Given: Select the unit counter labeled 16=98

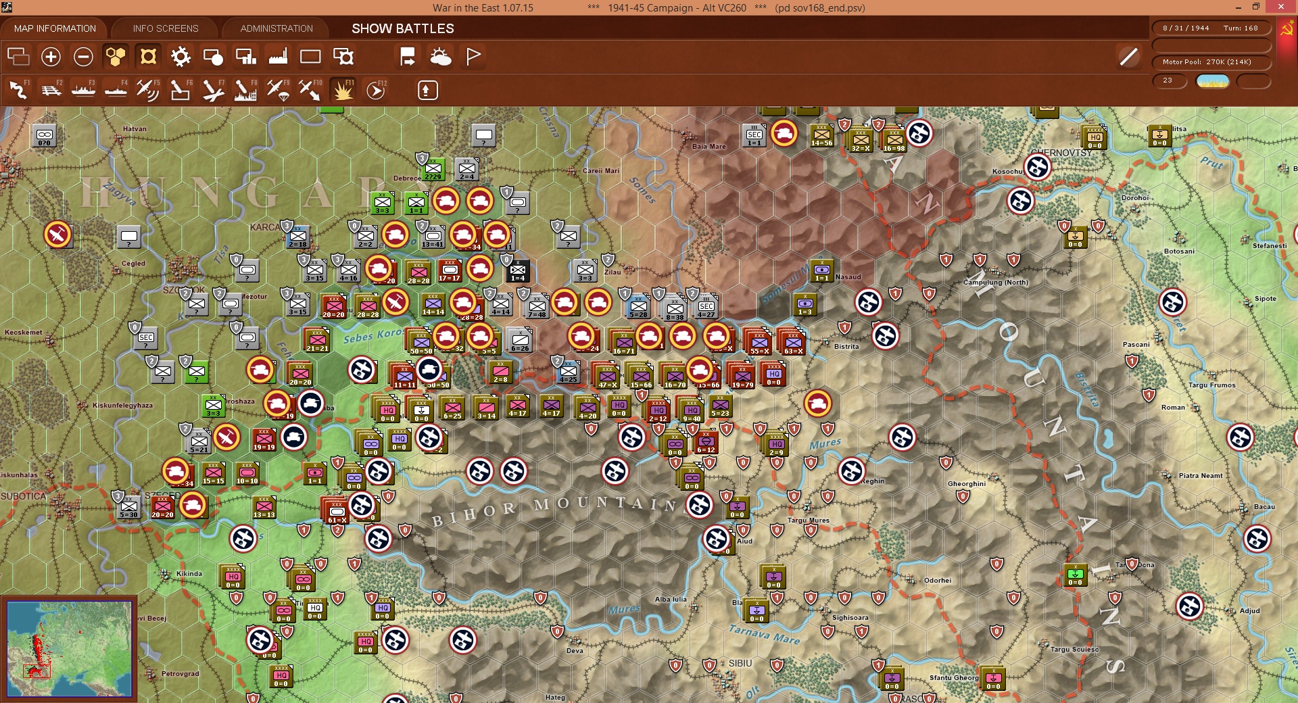Looking at the screenshot, I should pyautogui.click(x=894, y=140).
